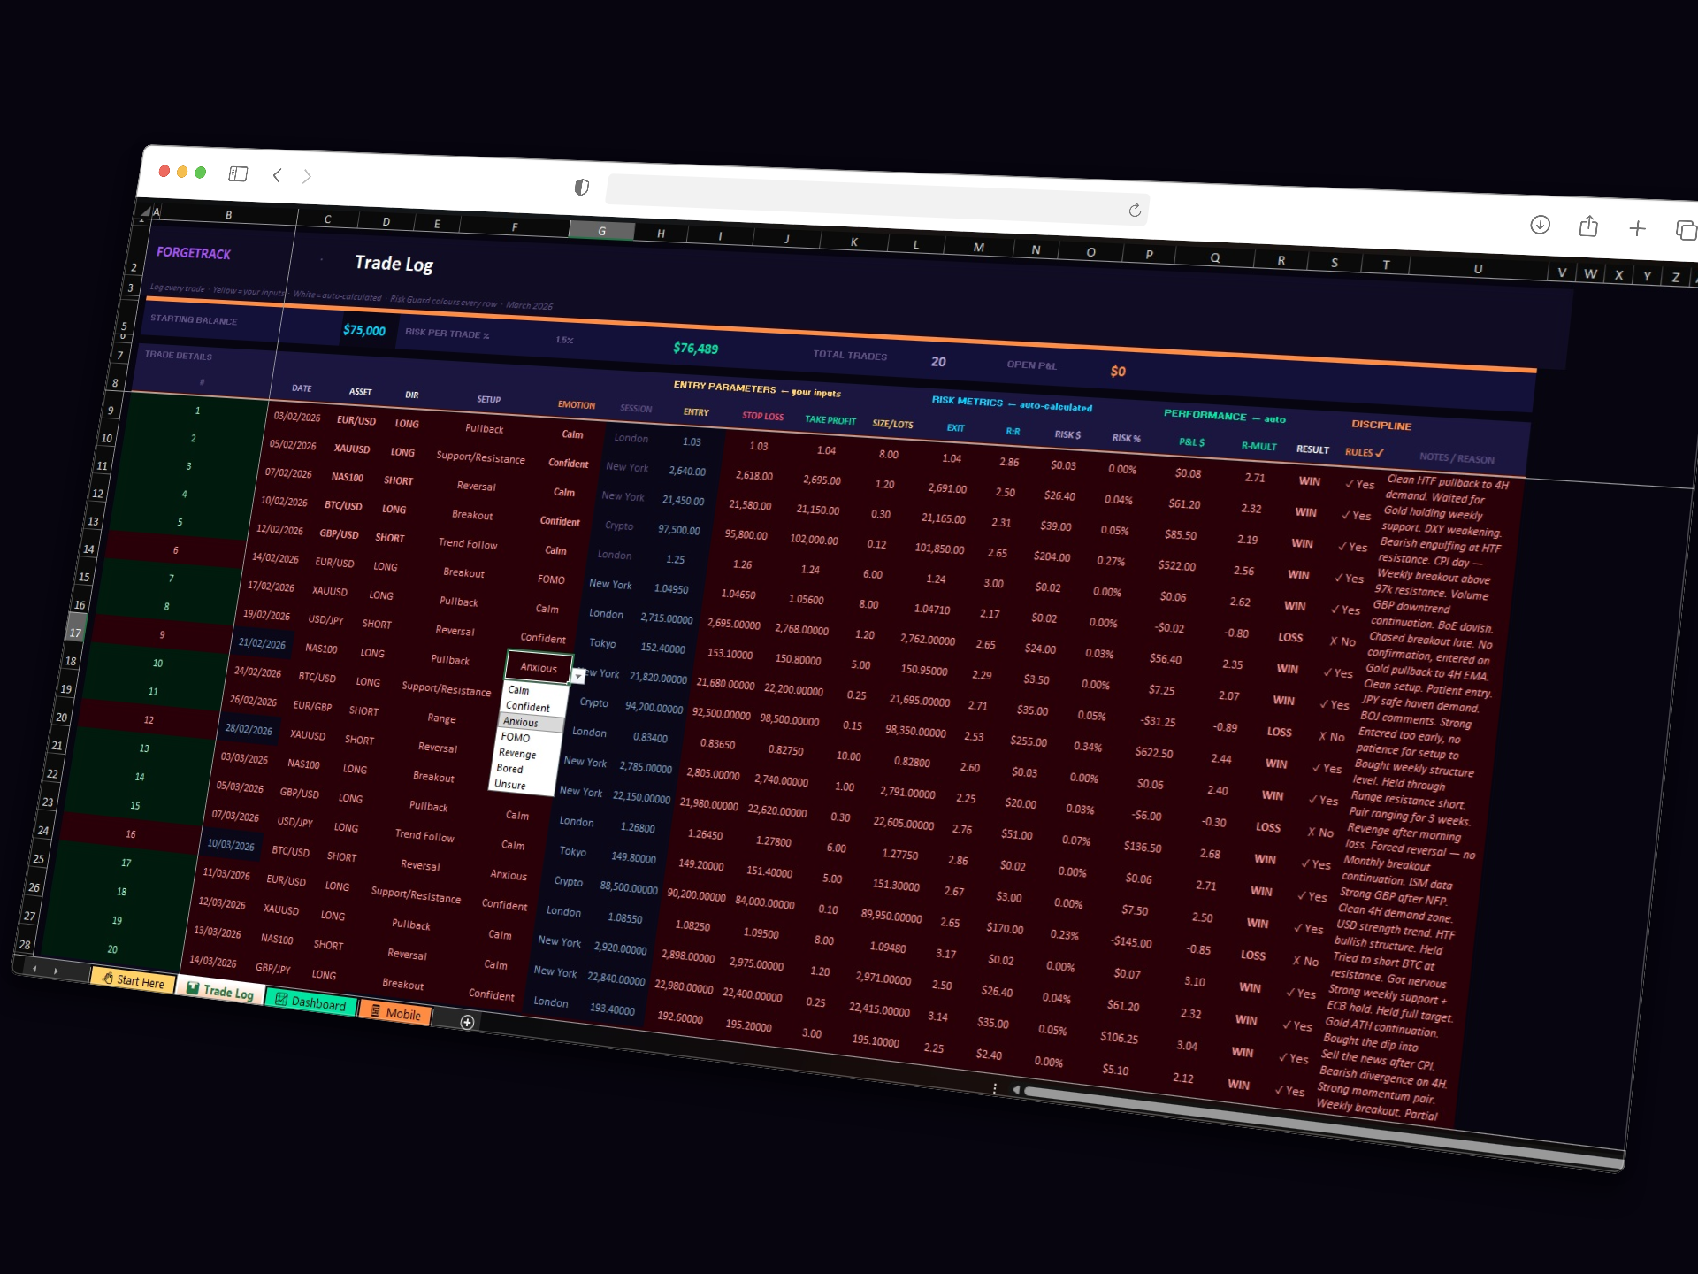Screen dimensions: 1698x1274
Task: Click the privacy shield icon in the address bar
Action: pyautogui.click(x=581, y=187)
